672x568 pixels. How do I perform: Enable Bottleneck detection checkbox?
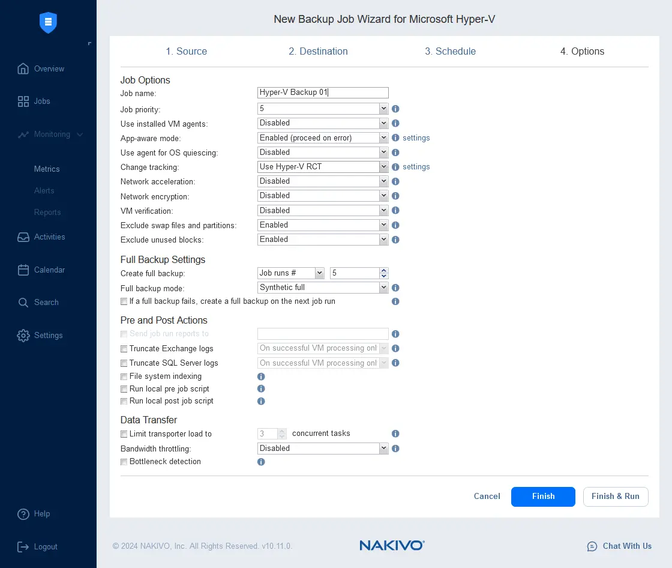(x=124, y=462)
